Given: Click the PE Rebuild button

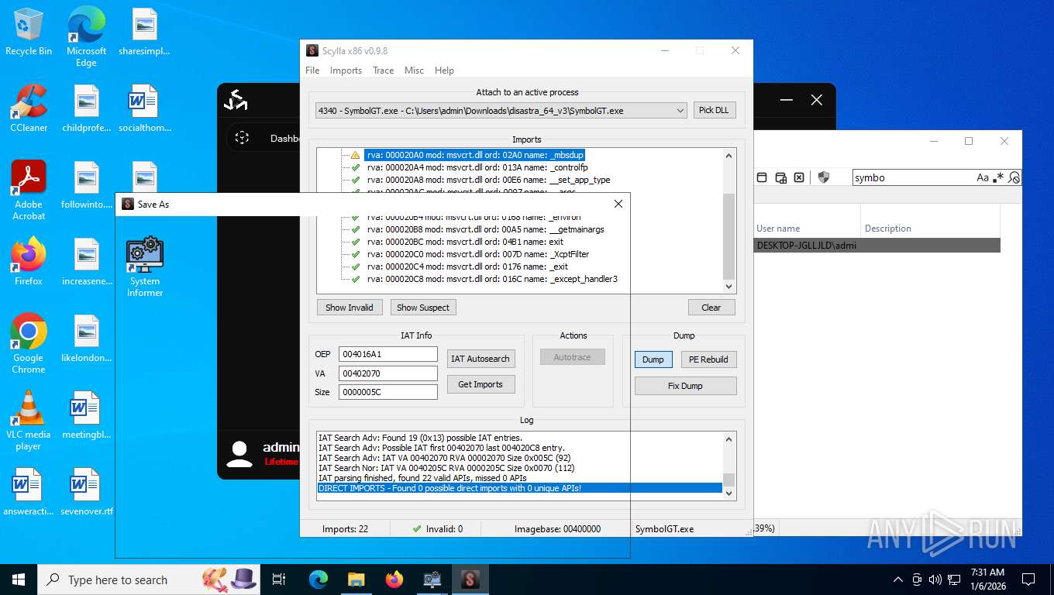Looking at the screenshot, I should tap(708, 359).
